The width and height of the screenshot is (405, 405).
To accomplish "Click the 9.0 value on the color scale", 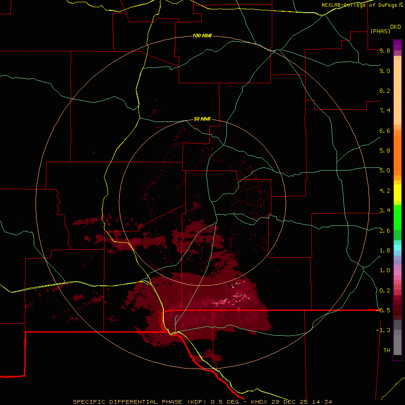I will click(x=385, y=71).
